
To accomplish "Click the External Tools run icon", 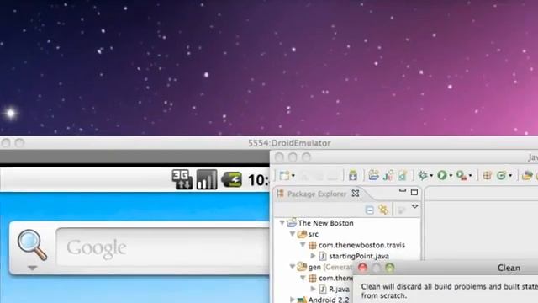I will 462,176.
